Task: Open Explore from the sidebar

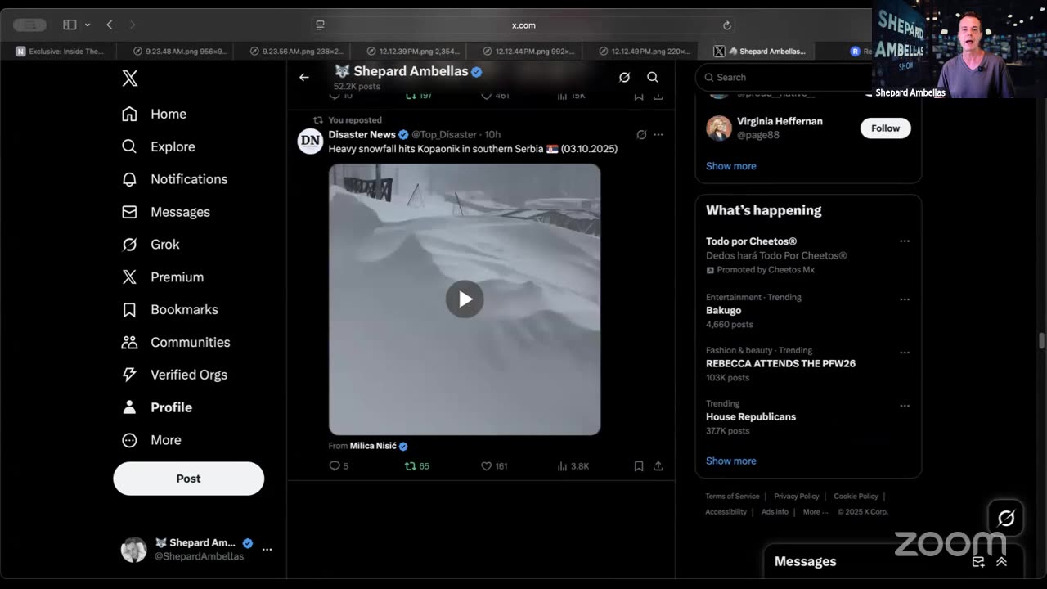Action: (x=159, y=146)
